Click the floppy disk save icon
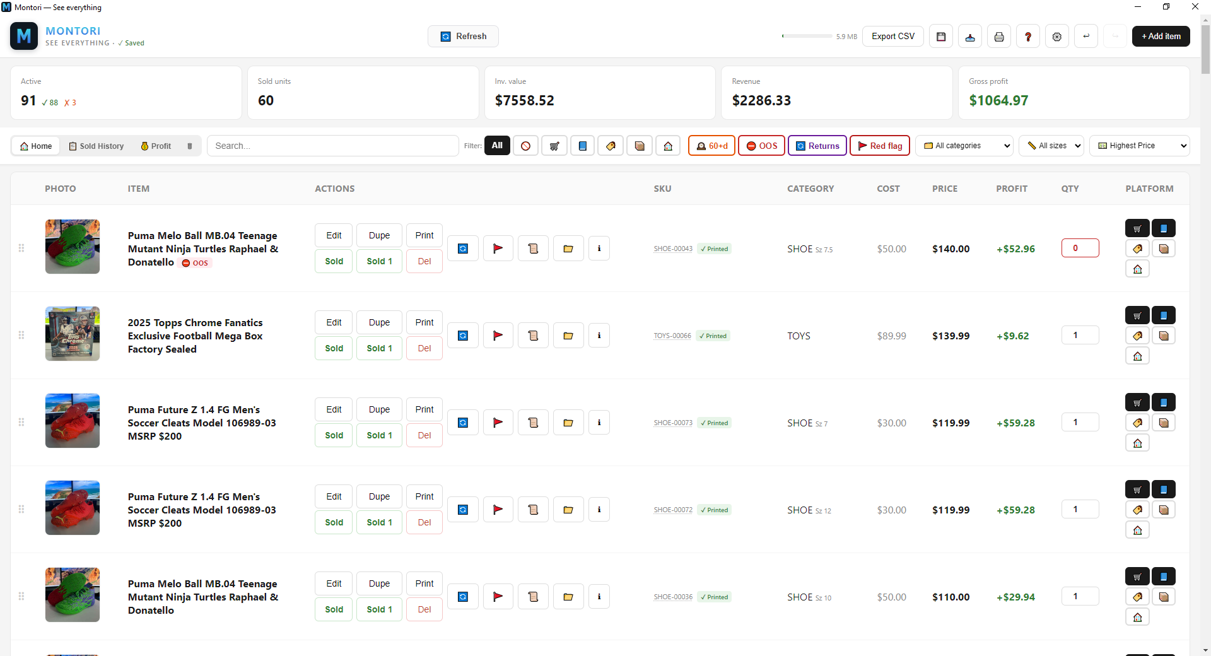The width and height of the screenshot is (1211, 656). 941,37
